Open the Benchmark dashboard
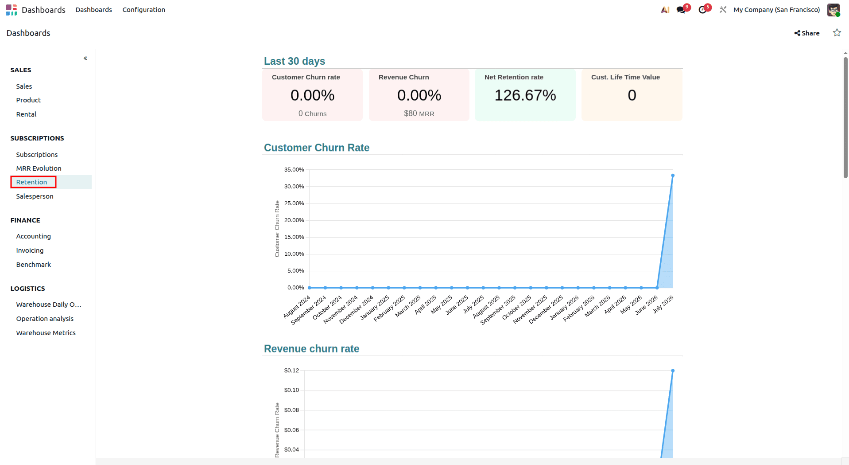Screen dimensions: 849x465 coord(33,265)
